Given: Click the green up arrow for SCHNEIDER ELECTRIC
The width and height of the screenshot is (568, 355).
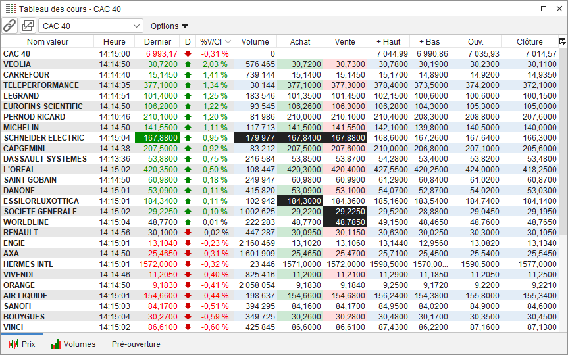Looking at the screenshot, I should 188,138.
